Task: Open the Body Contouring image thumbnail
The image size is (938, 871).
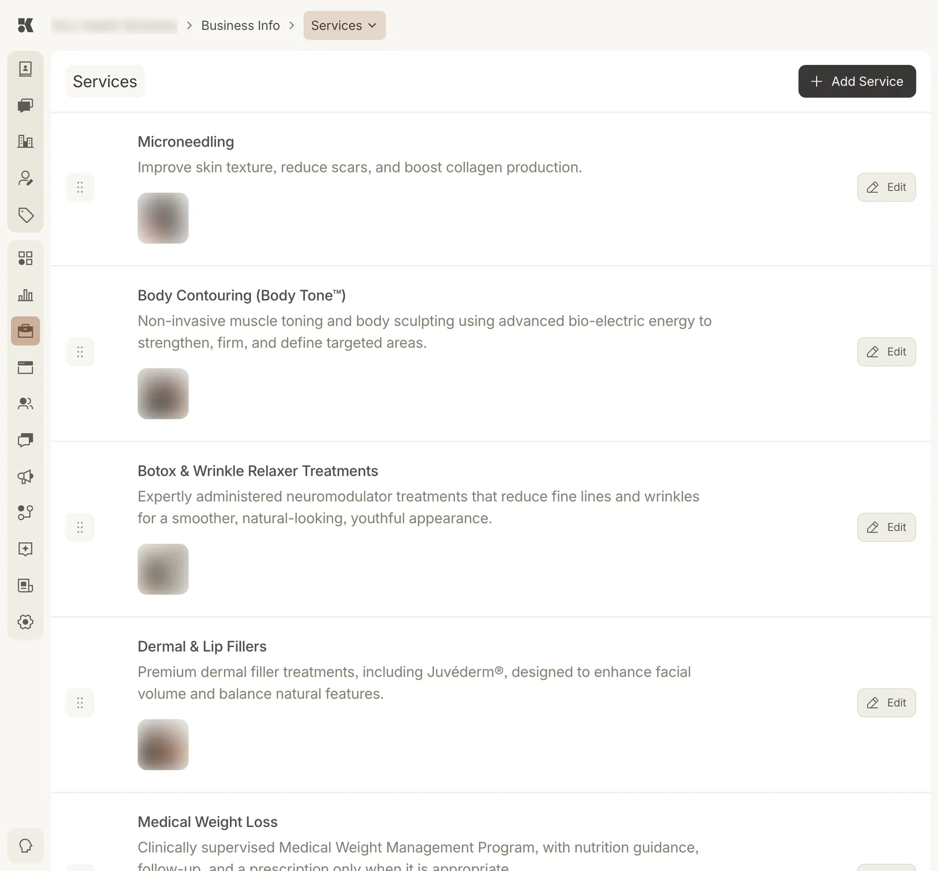Action: (x=163, y=394)
